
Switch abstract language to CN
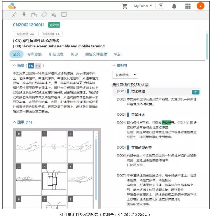tap(31, 66)
